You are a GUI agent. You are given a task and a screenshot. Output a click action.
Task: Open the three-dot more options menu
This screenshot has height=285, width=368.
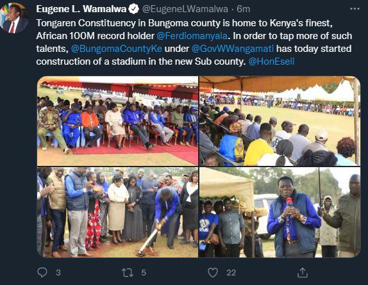355,9
